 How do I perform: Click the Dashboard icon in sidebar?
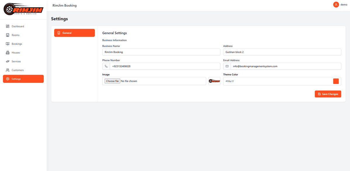point(8,26)
